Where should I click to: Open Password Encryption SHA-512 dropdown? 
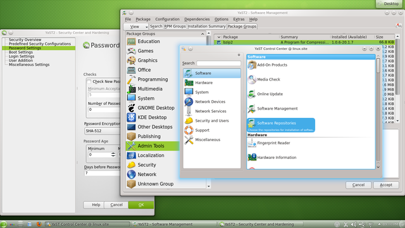(x=103, y=131)
